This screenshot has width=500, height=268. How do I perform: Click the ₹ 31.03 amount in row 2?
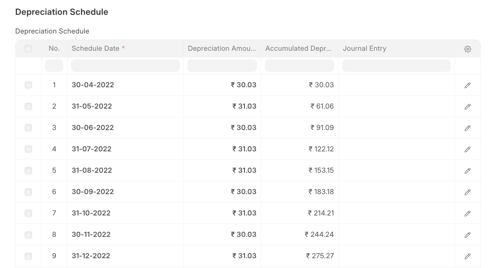point(244,106)
